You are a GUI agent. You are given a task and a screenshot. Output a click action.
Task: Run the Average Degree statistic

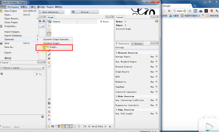click(x=152, y=57)
